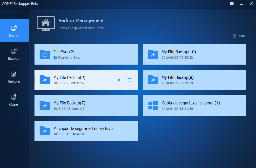Open Copia de seguri...del sistema task
The height and width of the screenshot is (168, 256).
tap(194, 105)
